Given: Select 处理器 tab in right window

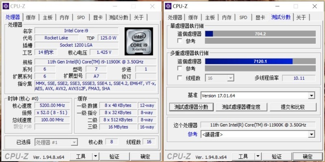Looking at the screenshot, I should [x=175, y=17].
